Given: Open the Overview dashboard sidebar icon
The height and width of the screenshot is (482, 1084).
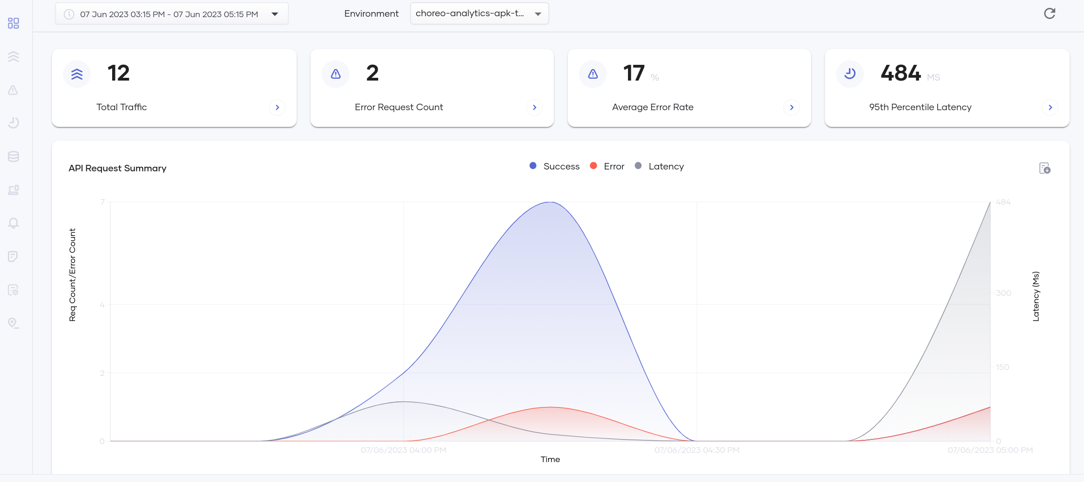Looking at the screenshot, I should [13, 23].
